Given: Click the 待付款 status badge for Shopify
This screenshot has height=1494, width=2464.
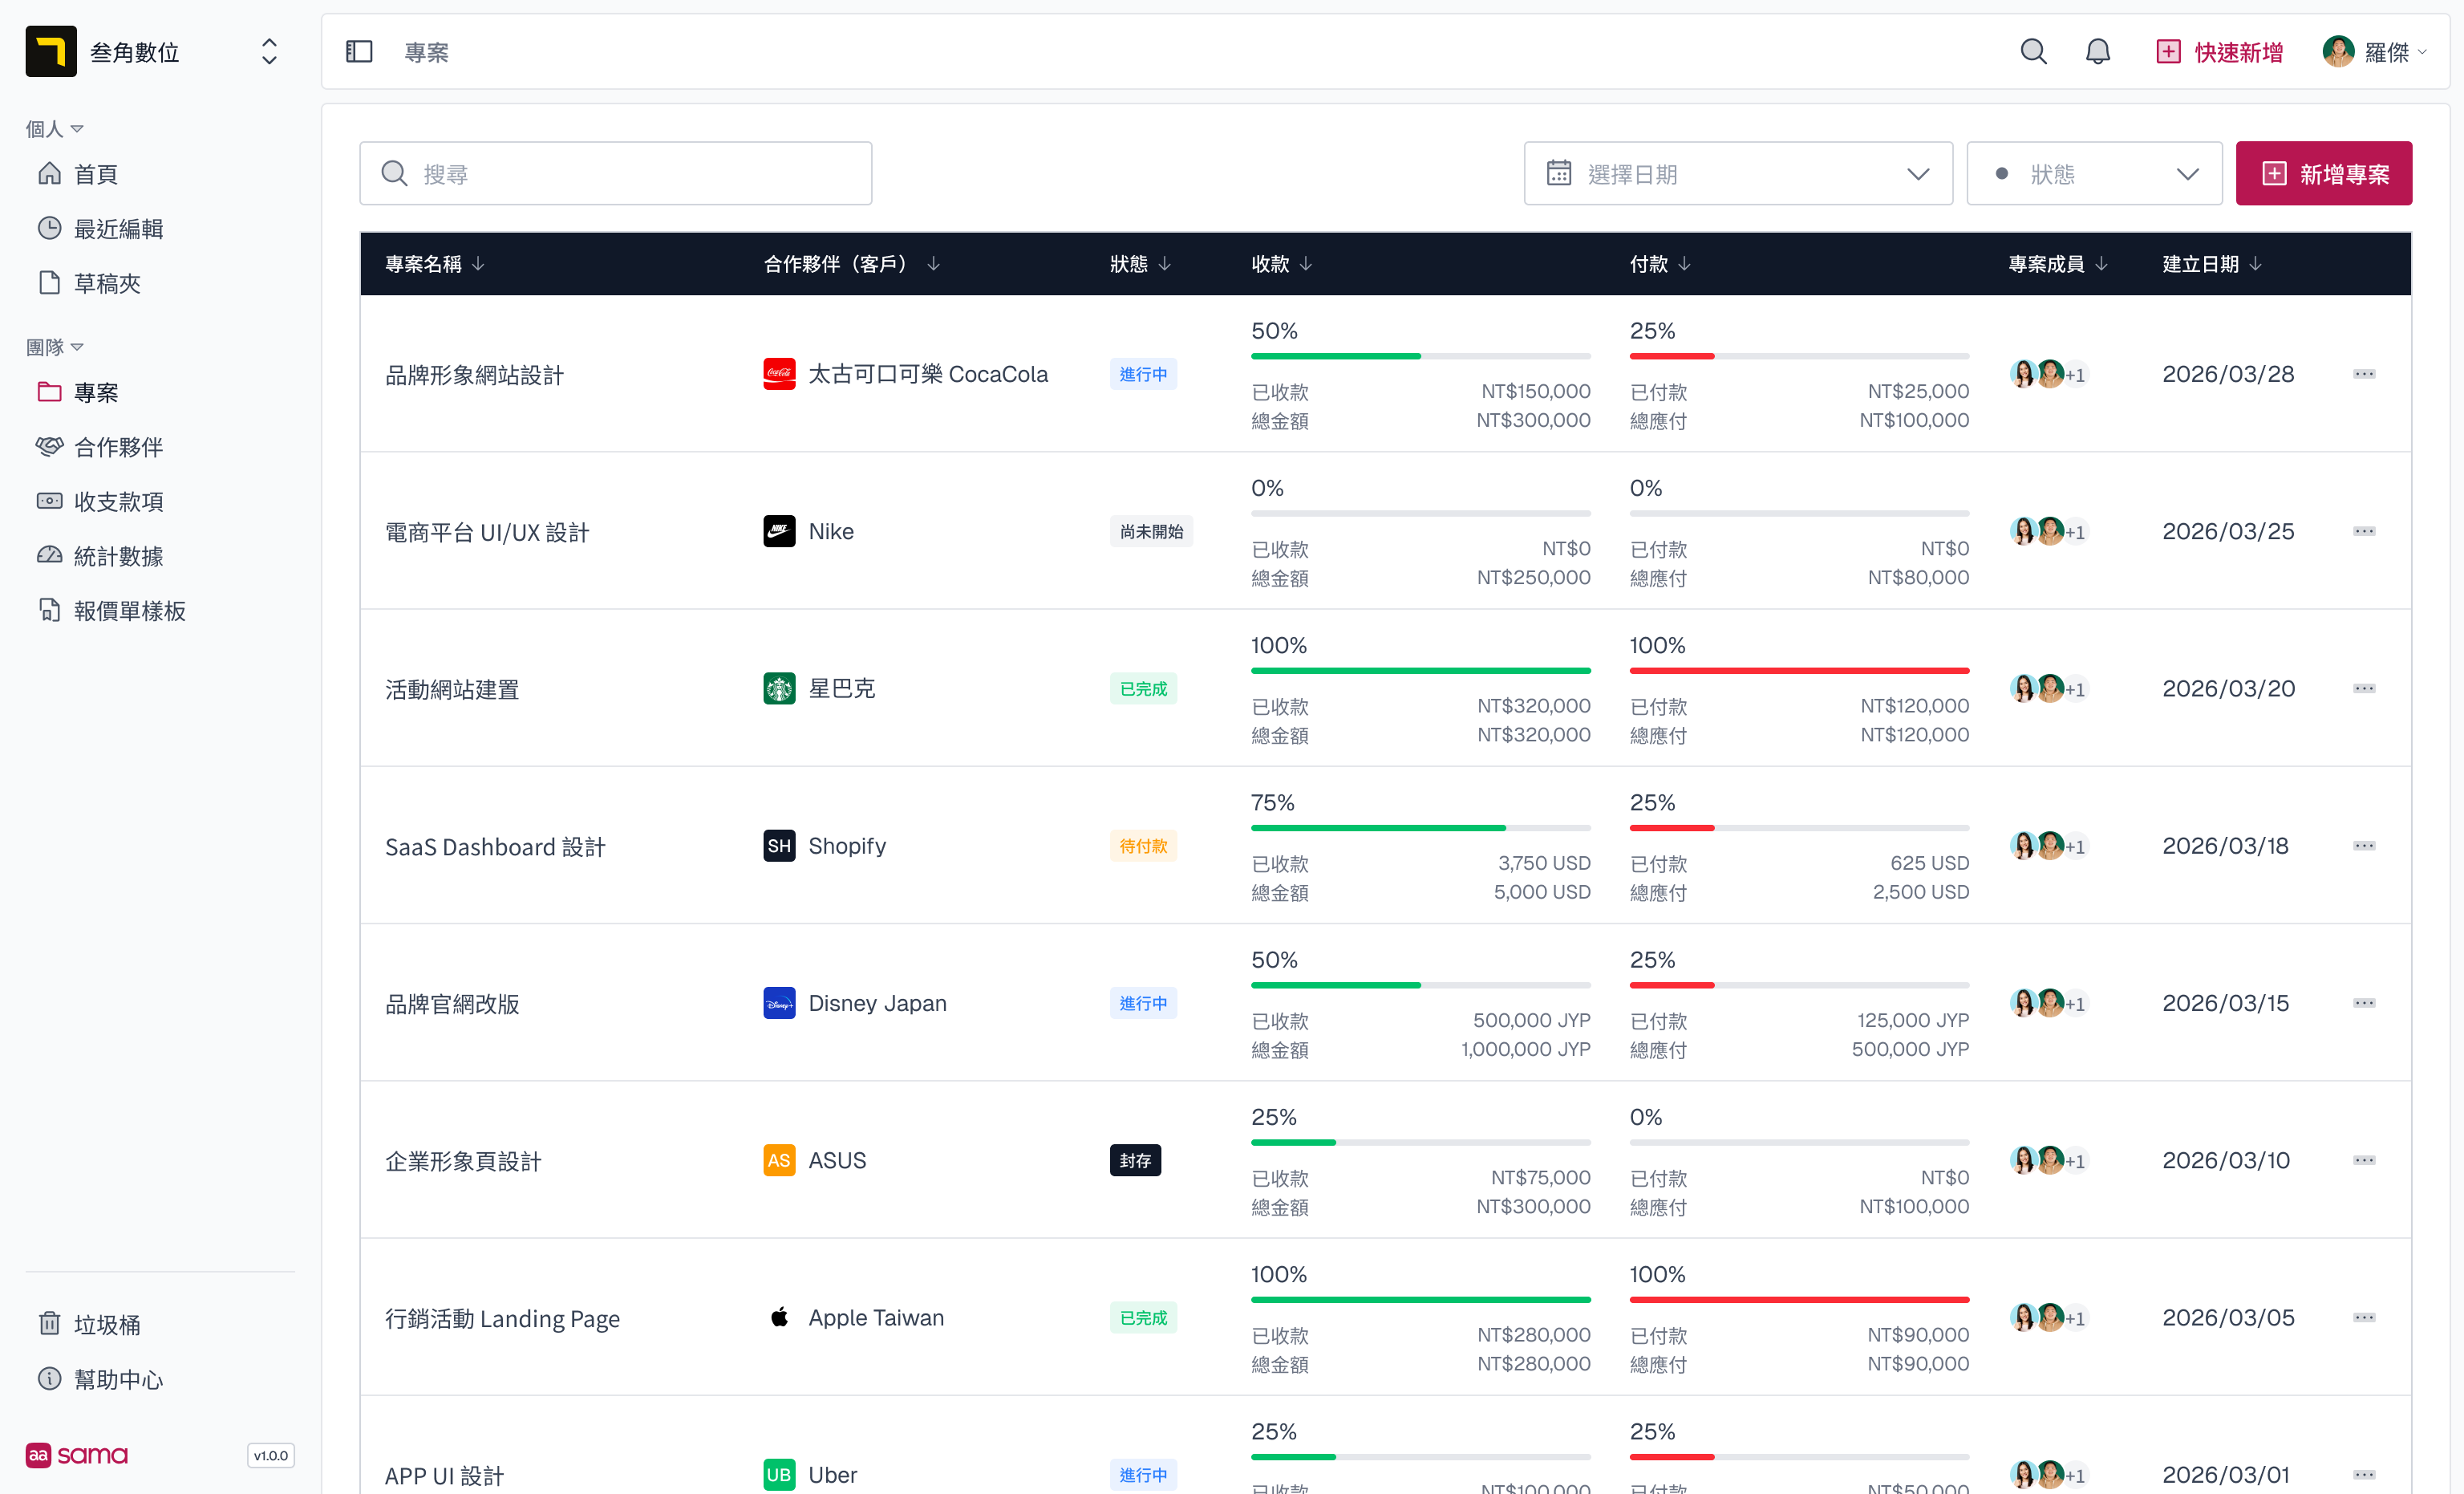Looking at the screenshot, I should (x=1143, y=846).
